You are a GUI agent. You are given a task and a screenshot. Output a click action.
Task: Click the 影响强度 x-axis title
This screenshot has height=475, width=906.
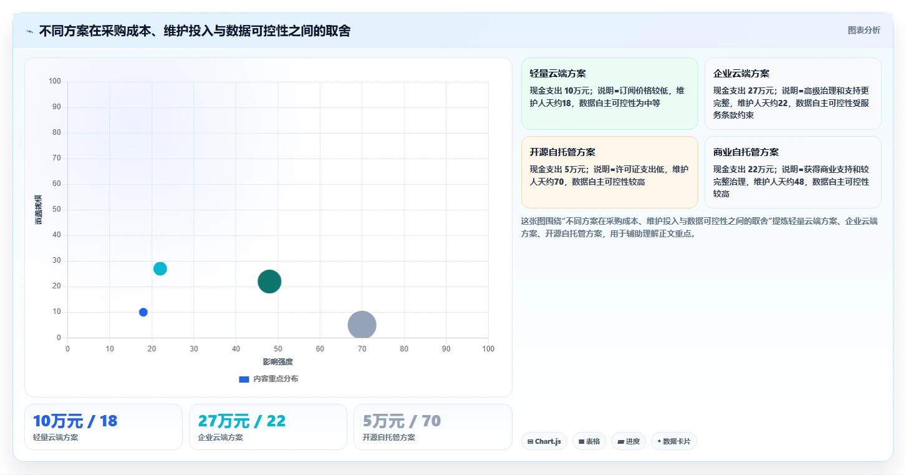tap(277, 361)
